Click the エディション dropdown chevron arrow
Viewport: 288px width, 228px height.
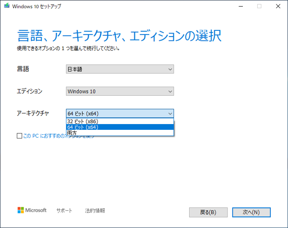tap(170, 91)
